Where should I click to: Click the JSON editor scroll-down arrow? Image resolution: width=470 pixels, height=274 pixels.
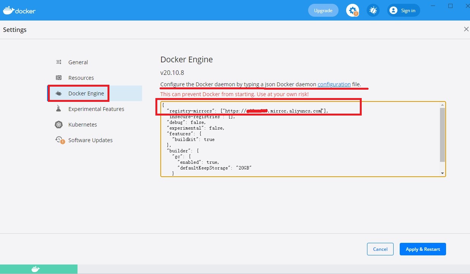pos(442,173)
